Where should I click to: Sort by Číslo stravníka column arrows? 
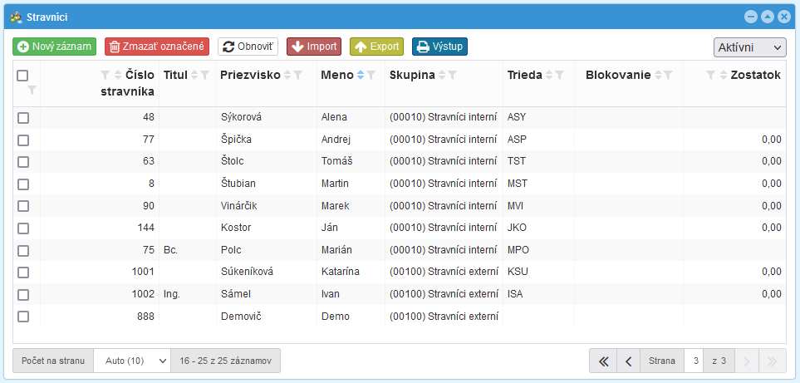(118, 75)
